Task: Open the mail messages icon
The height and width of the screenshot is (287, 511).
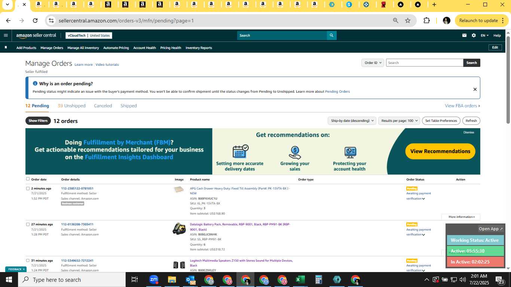Action: coord(464,36)
